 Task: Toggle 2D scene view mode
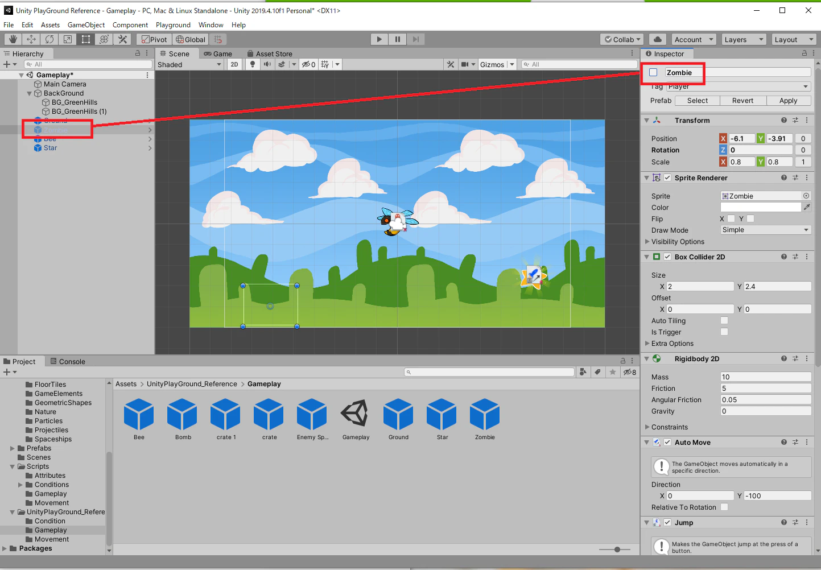click(x=234, y=64)
